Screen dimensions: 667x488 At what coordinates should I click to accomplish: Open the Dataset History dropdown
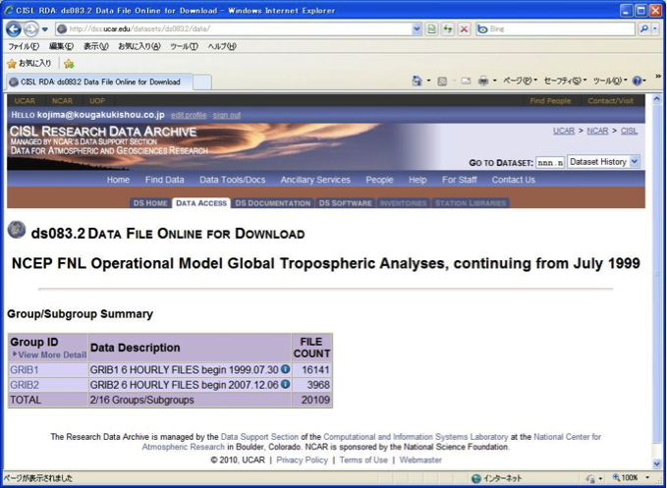pyautogui.click(x=603, y=162)
